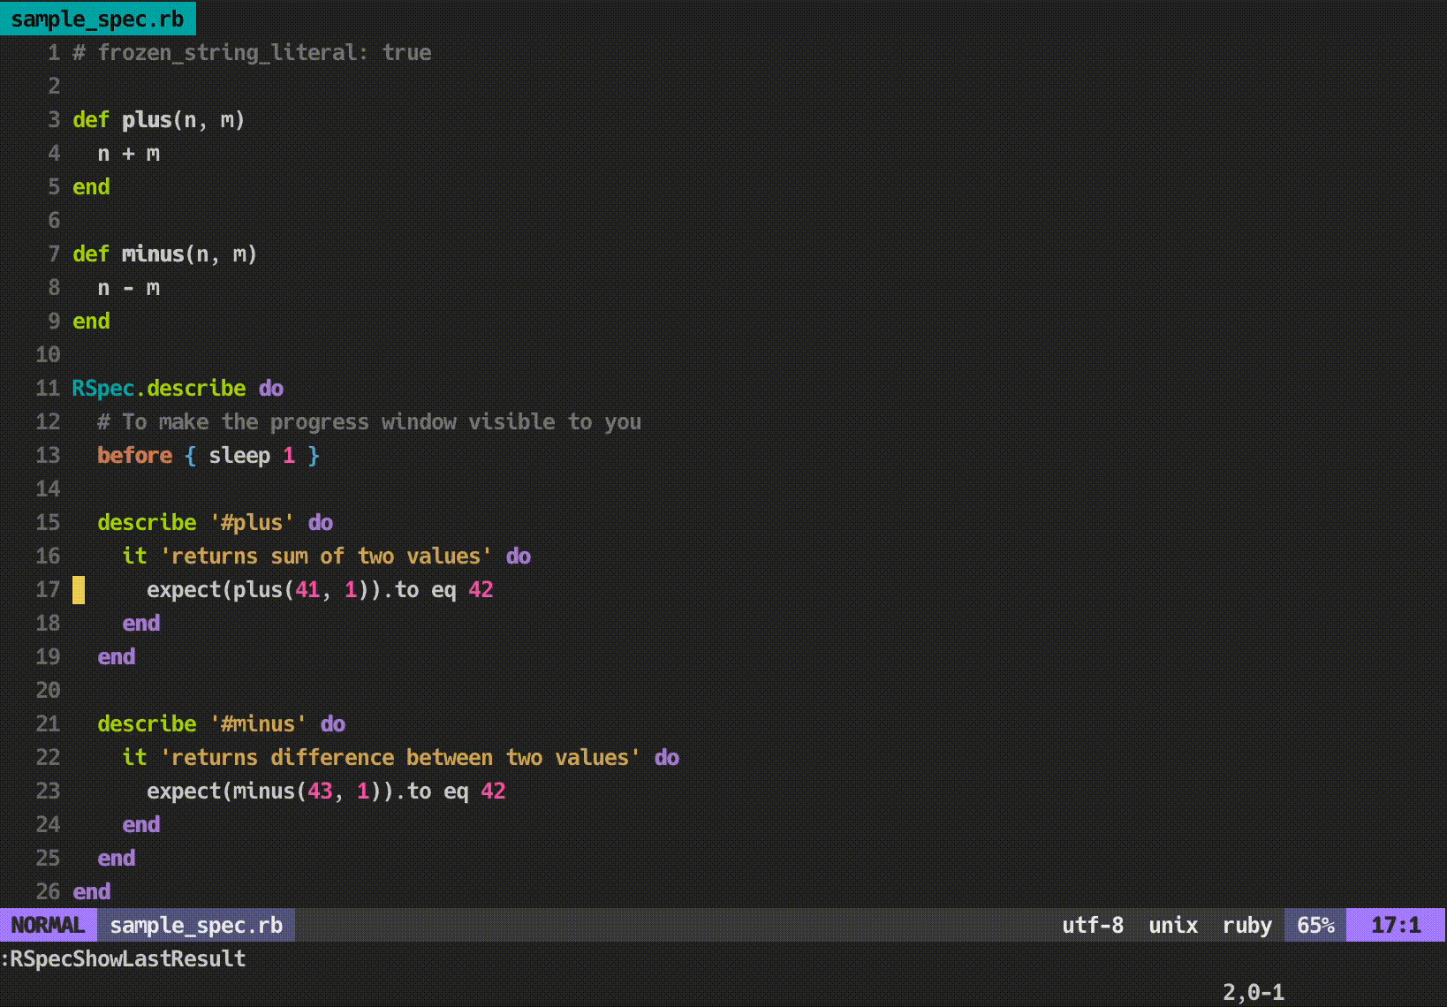Click 'def minus(n, m)' method definition
Screen dimensions: 1447x1007
tap(164, 254)
